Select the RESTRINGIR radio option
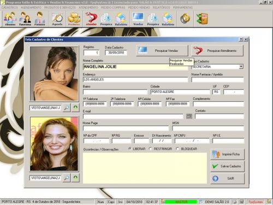273x205 pixels. pos(150,149)
